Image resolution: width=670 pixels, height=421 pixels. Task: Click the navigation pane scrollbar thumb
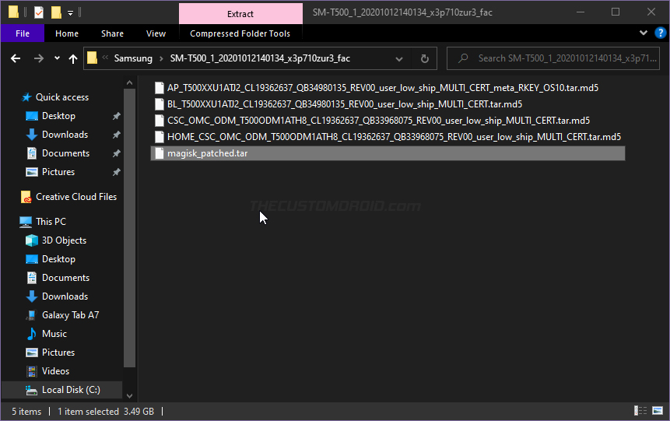tap(129, 228)
